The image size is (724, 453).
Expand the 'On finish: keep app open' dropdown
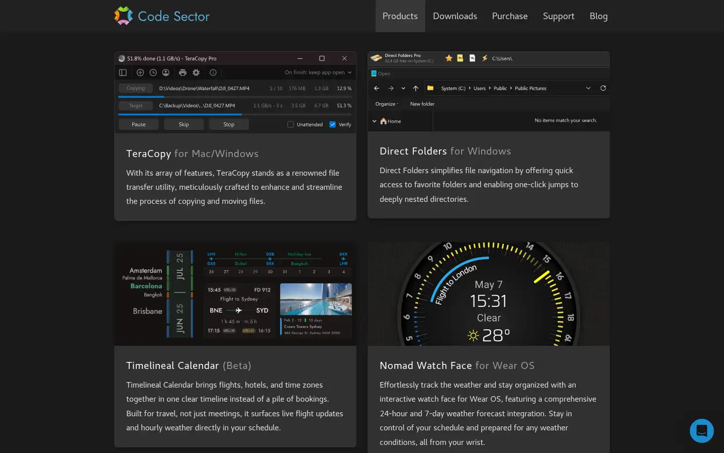[318, 72]
